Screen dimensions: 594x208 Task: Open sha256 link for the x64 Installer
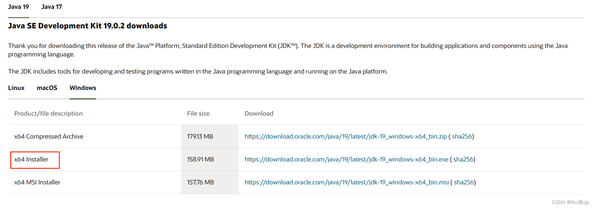(x=463, y=159)
